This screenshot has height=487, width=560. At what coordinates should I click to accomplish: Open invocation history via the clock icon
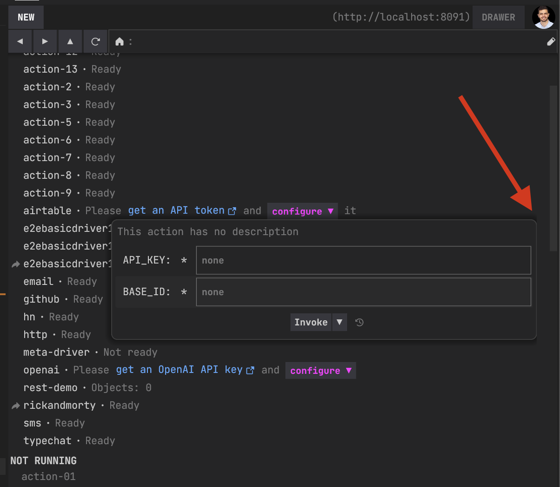click(359, 322)
